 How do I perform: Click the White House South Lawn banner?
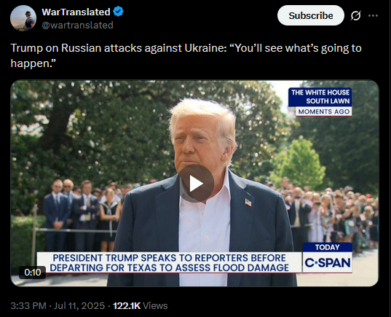pos(320,97)
